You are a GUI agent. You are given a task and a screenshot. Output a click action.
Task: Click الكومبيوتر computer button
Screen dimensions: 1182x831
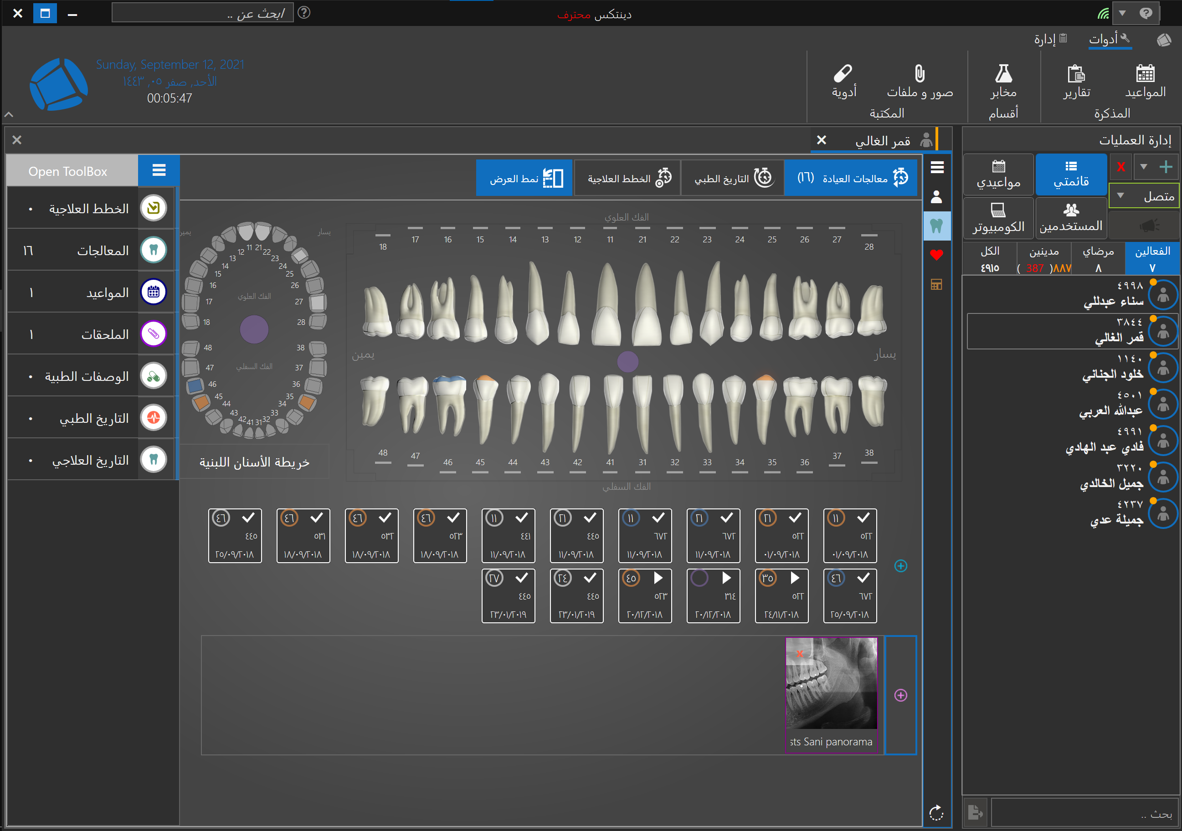coord(998,218)
